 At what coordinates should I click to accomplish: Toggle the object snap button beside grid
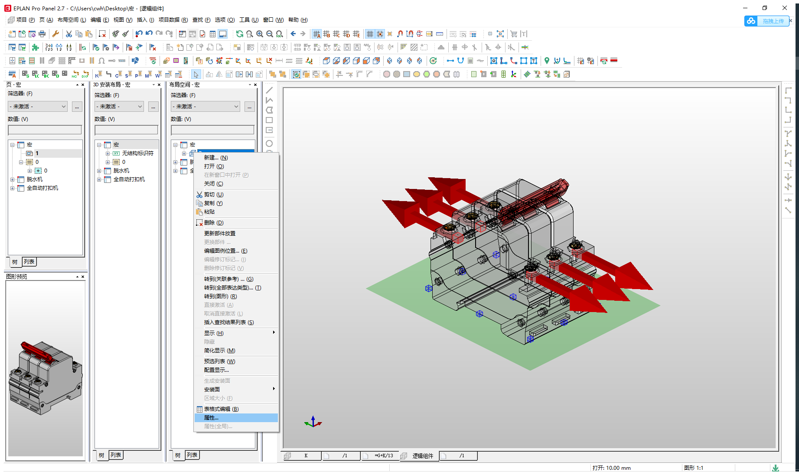click(380, 34)
